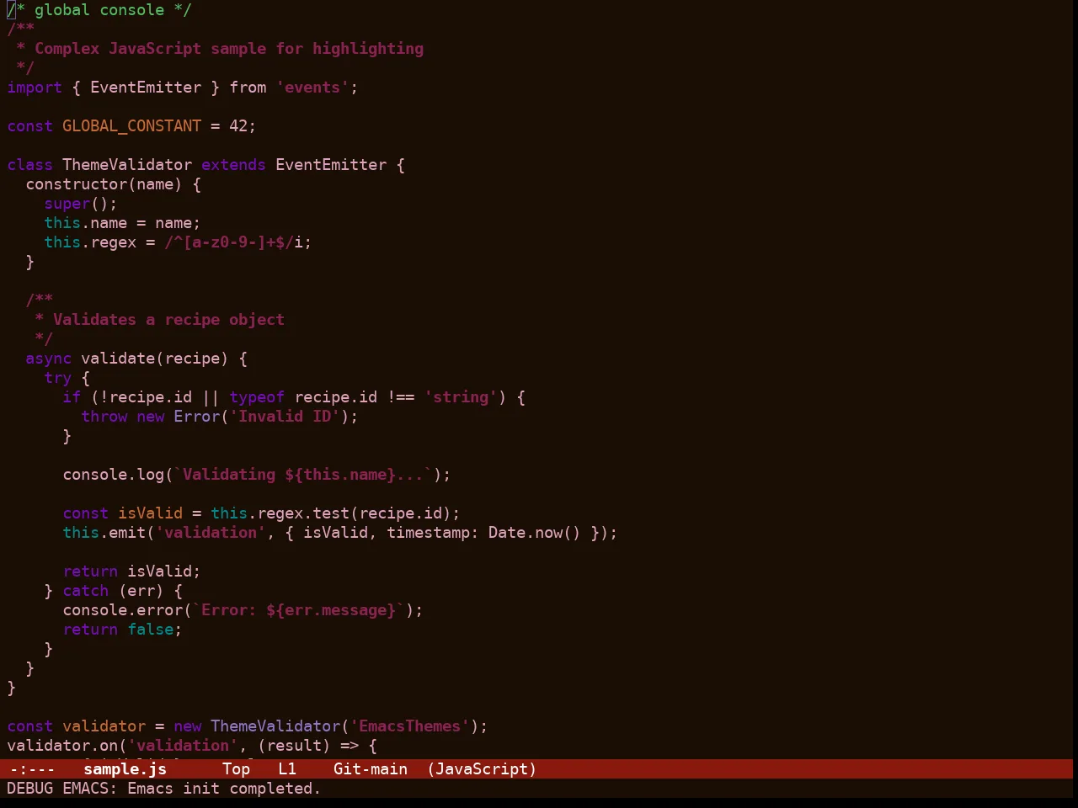This screenshot has width=1078, height=808.
Task: Click the 'EmacsThemes' string
Action: click(x=410, y=726)
